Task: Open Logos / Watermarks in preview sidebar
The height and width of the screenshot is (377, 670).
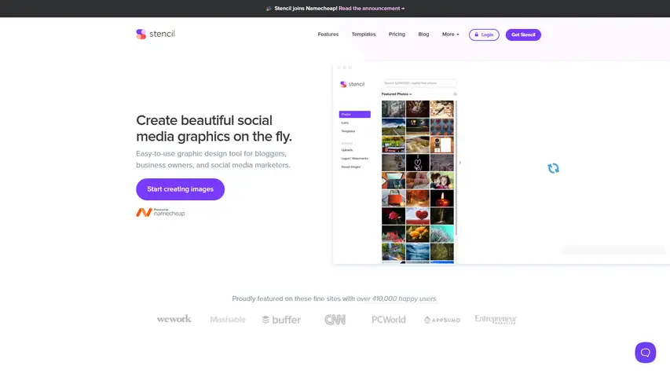Action: tap(354, 159)
